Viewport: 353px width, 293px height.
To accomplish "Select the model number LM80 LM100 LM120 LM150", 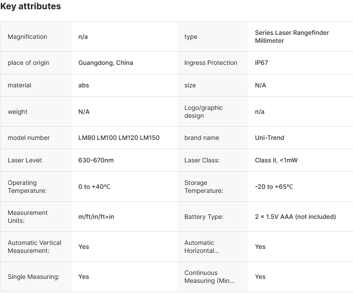I will [x=119, y=138].
